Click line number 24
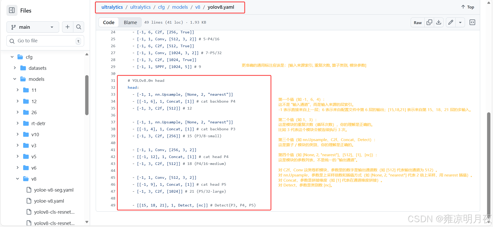This screenshot has height=227, width=493. point(113,32)
